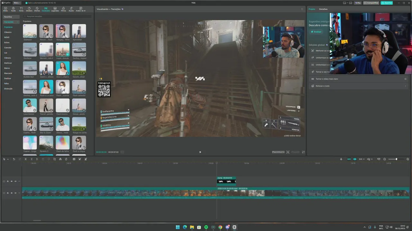Toggle lock on the main video track
This screenshot has height=231, width=412.
[8, 193]
